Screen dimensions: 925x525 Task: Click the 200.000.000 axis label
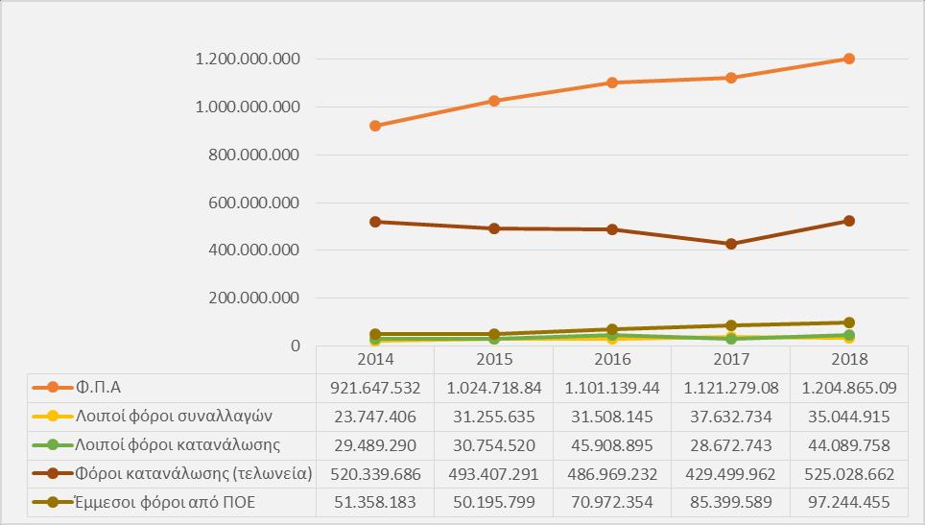(253, 298)
